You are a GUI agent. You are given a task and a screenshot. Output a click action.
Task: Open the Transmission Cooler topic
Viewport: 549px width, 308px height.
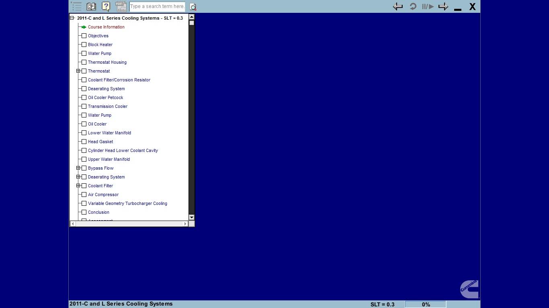(x=108, y=106)
